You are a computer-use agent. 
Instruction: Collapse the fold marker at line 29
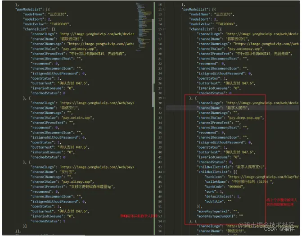[164, 98]
